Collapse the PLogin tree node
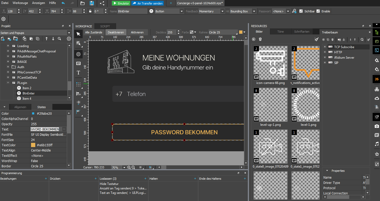Image resolution: width=380 pixels, height=201 pixels. click(x=8, y=83)
